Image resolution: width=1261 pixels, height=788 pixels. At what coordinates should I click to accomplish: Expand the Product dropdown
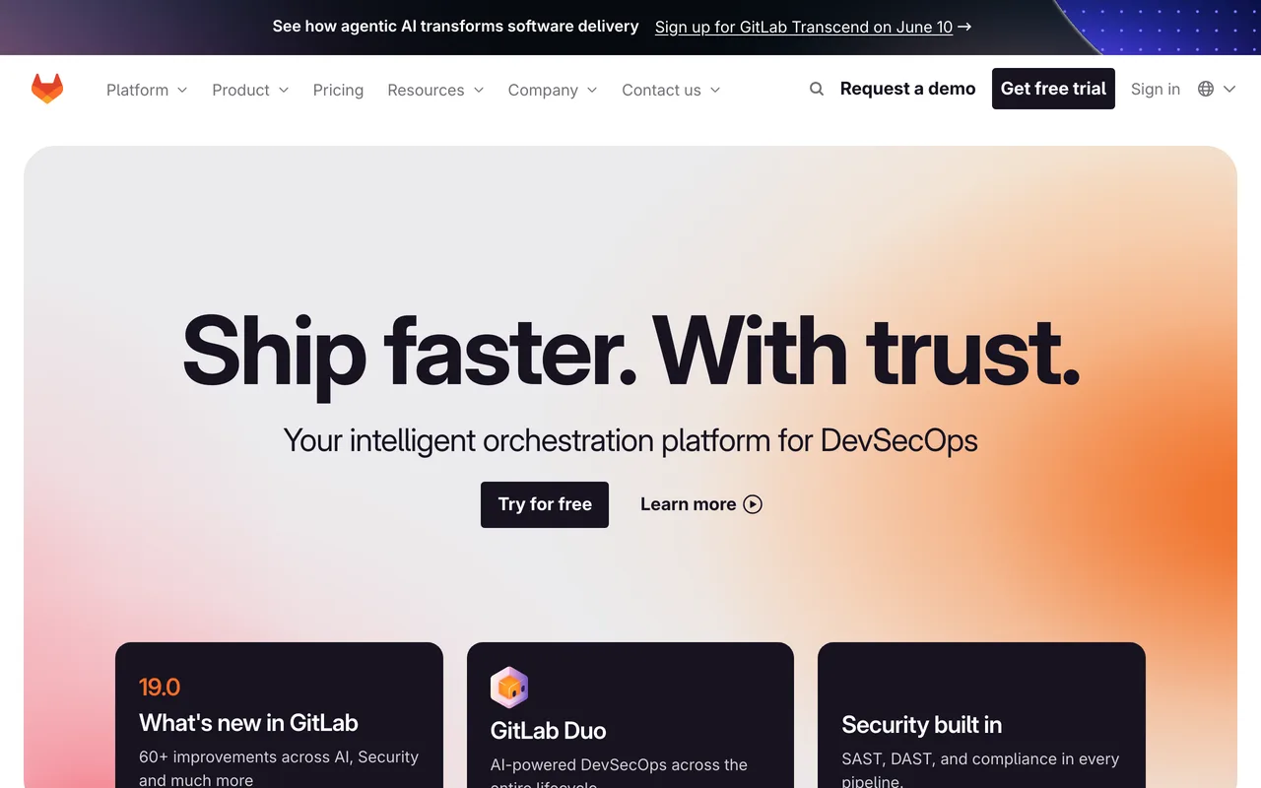point(250,90)
